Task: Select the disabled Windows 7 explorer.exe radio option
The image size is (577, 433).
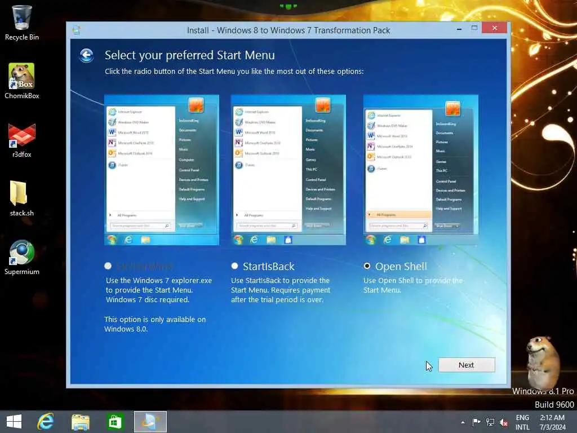Action: [x=108, y=266]
